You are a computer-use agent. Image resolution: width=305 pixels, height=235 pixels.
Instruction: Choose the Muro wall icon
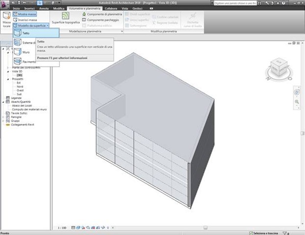coord(18,52)
